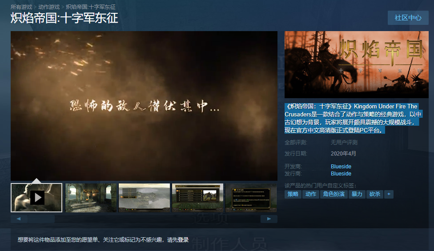Click the highlighted game description text

pyautogui.click(x=353, y=118)
